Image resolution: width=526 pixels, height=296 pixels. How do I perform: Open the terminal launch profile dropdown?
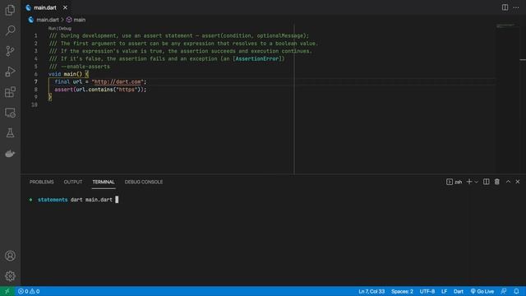[476, 182]
